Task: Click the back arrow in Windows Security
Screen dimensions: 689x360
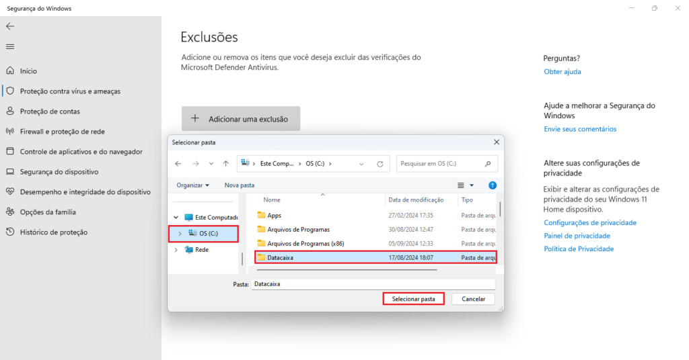Action: (x=10, y=26)
